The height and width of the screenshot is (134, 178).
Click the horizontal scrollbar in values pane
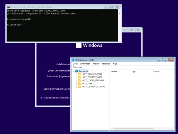point(133,129)
